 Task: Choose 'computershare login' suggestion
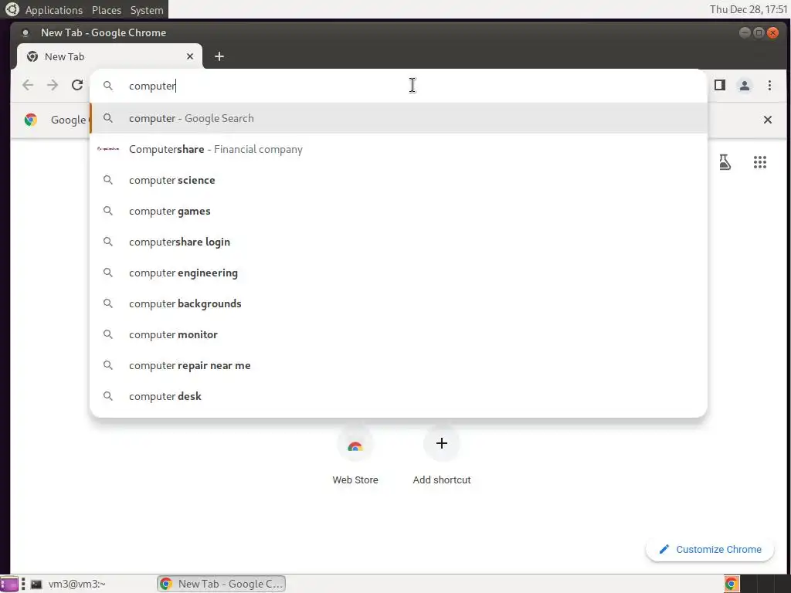pos(399,242)
